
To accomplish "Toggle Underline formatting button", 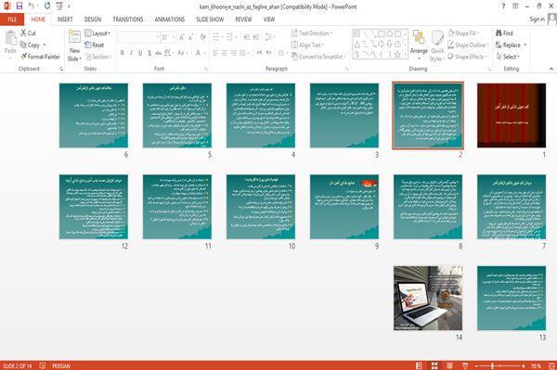I will coord(140,53).
